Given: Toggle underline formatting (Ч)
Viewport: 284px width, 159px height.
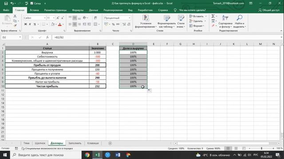Looking at the screenshot, I should pyautogui.click(x=35, y=24).
